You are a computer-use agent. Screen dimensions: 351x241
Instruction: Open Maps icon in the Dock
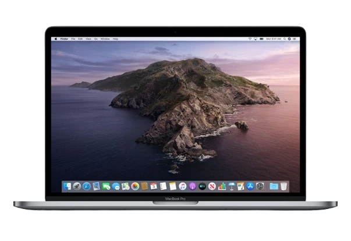pyautogui.click(x=125, y=186)
